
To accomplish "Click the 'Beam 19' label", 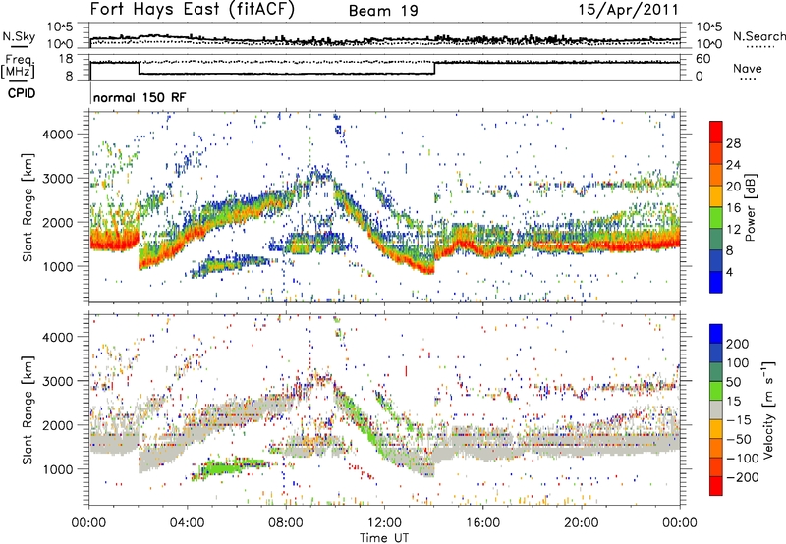I will click(x=383, y=11).
